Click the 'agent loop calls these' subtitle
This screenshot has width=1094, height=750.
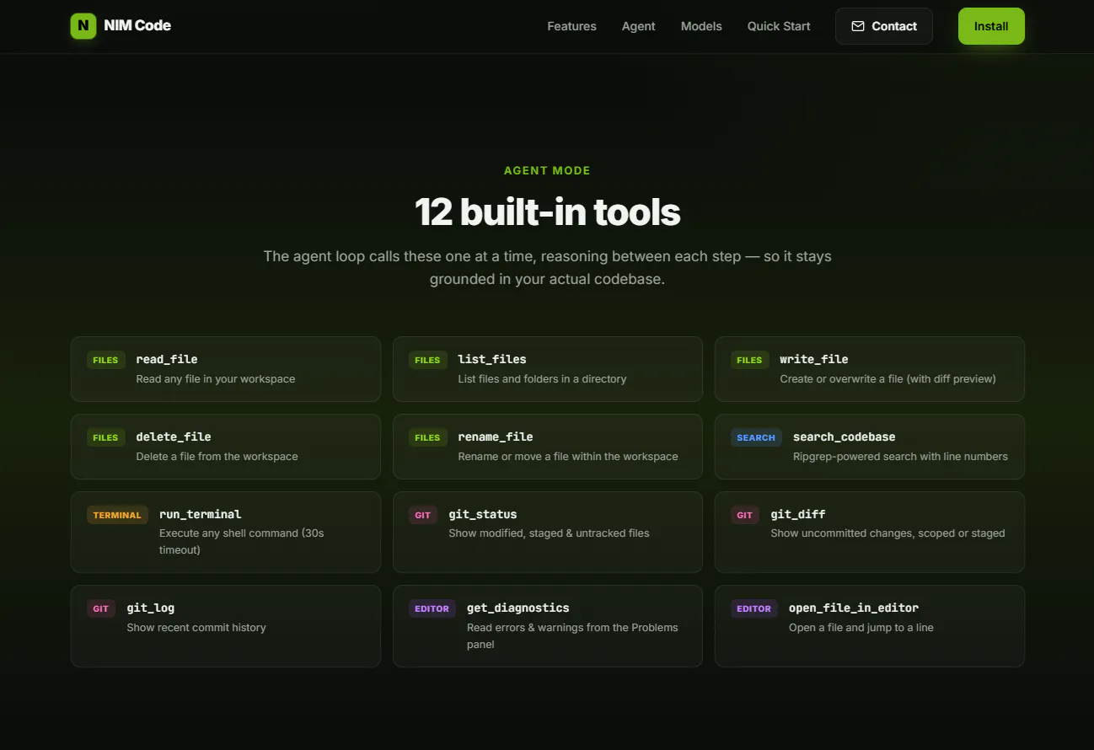click(547, 267)
